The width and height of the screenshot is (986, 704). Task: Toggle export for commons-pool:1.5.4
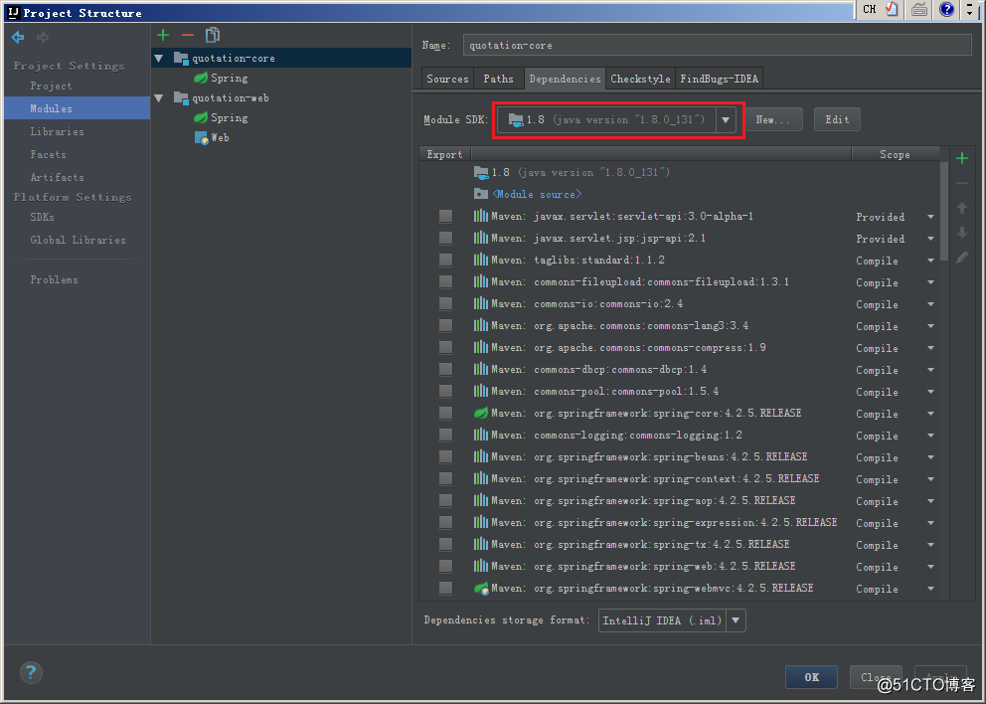[x=446, y=392]
